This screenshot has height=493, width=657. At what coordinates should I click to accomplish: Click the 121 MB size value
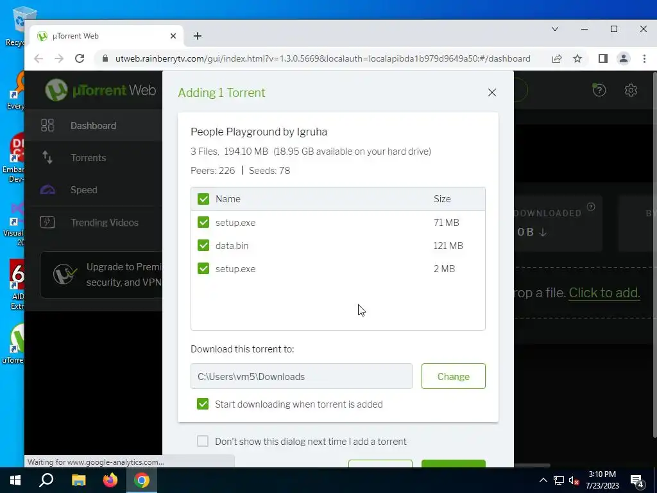[x=448, y=246]
